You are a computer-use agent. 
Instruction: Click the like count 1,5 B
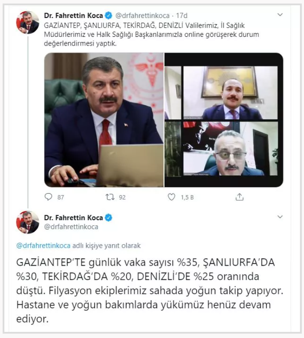(x=187, y=197)
